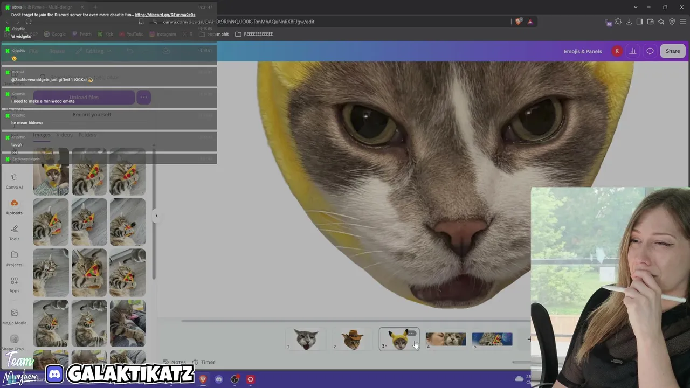Collapse the uploads side panel arrow
This screenshot has width=690, height=388.
[x=156, y=216]
